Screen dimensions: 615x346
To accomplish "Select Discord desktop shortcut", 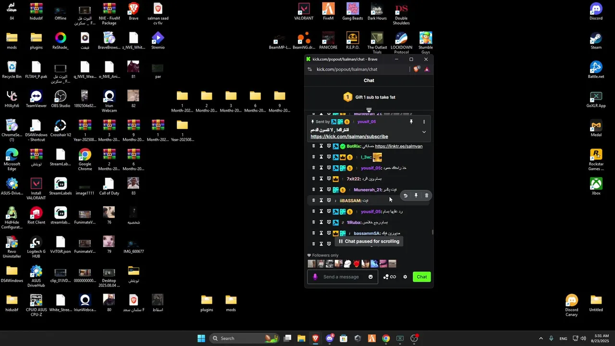I will (596, 12).
